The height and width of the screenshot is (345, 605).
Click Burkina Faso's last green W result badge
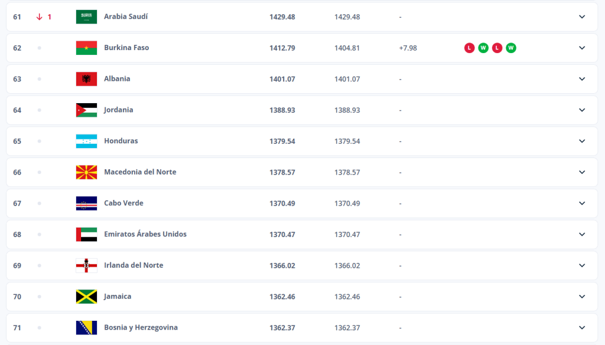(x=511, y=48)
